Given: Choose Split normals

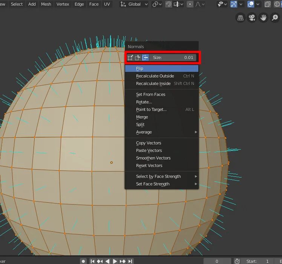Looking at the screenshot, I should 162,124.
